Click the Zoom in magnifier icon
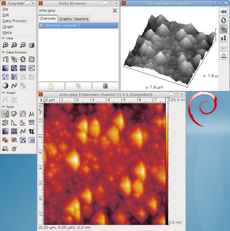 coord(5,45)
